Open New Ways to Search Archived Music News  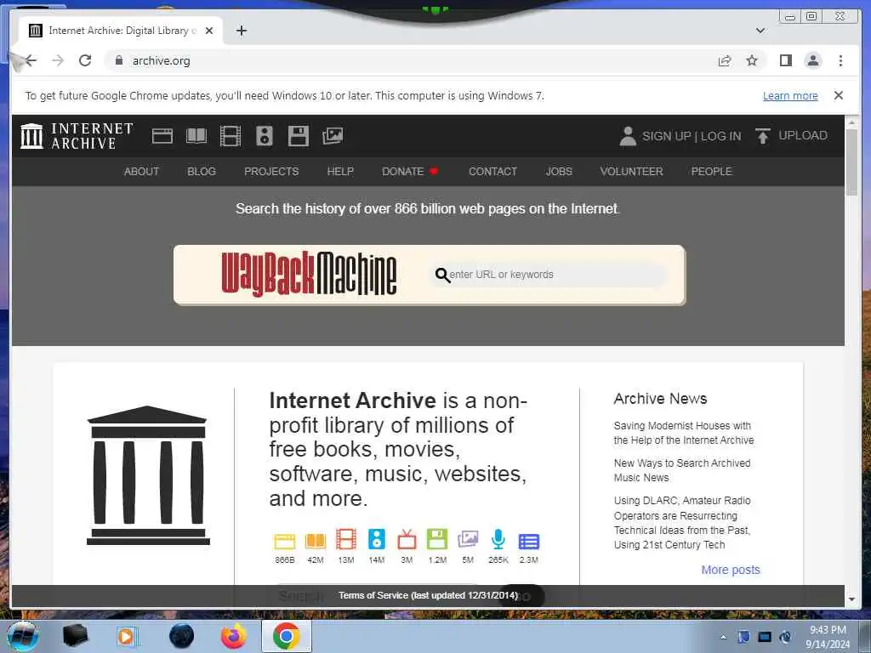682,469
